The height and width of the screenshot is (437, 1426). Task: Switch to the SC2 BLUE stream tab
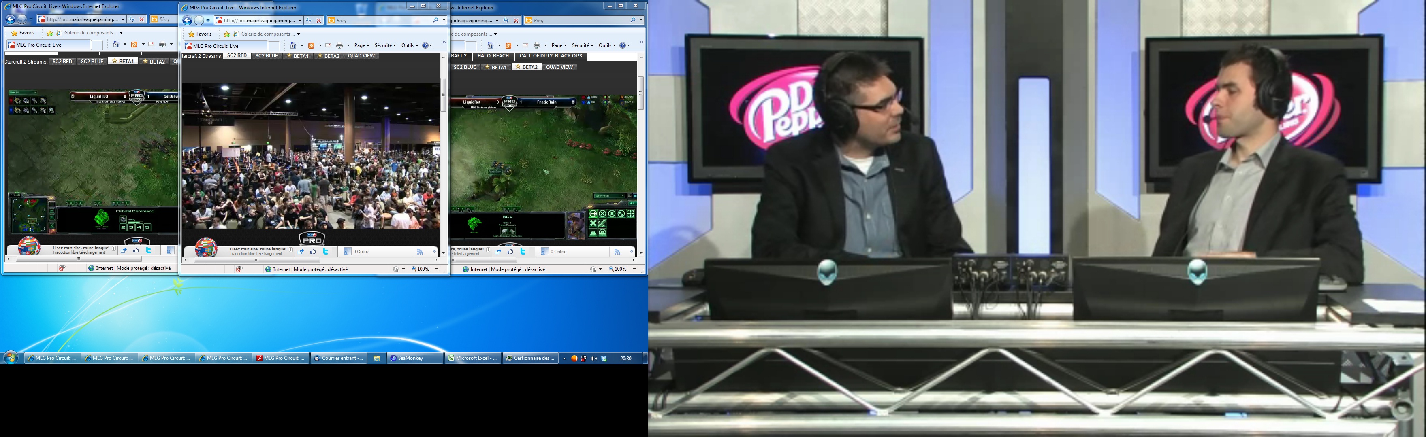(266, 56)
